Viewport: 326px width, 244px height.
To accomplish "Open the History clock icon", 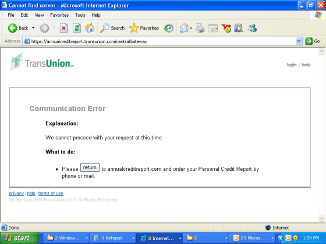I will 169,28.
